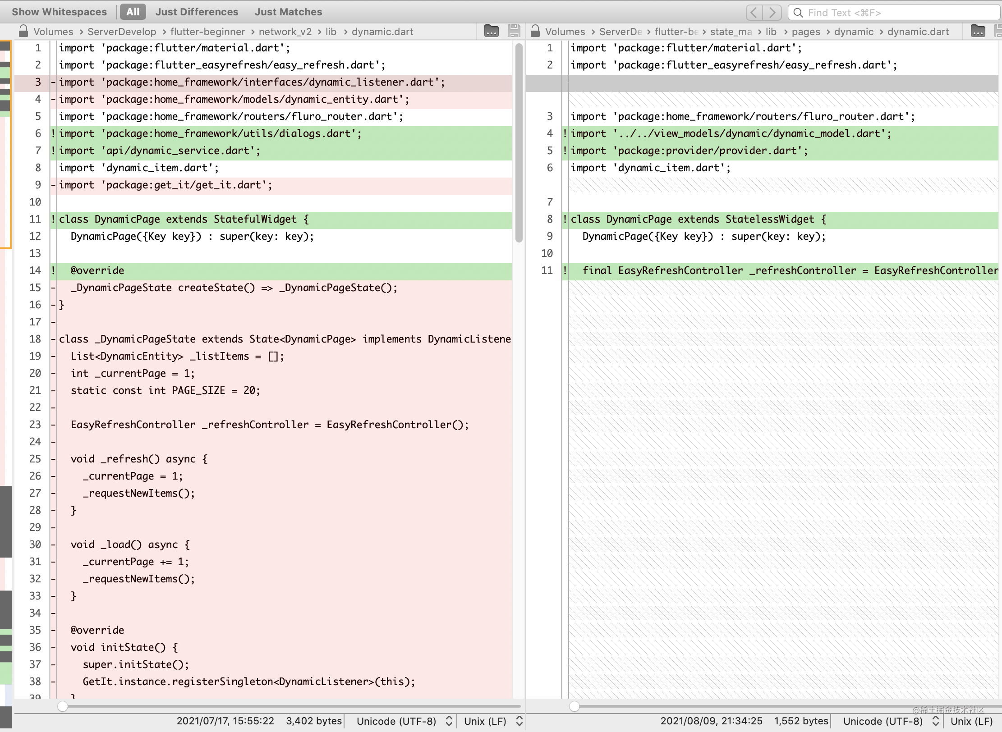This screenshot has width=1002, height=732.
Task: Open right pane Unicode (UTF-8) encoding dropdown
Action: pos(891,721)
